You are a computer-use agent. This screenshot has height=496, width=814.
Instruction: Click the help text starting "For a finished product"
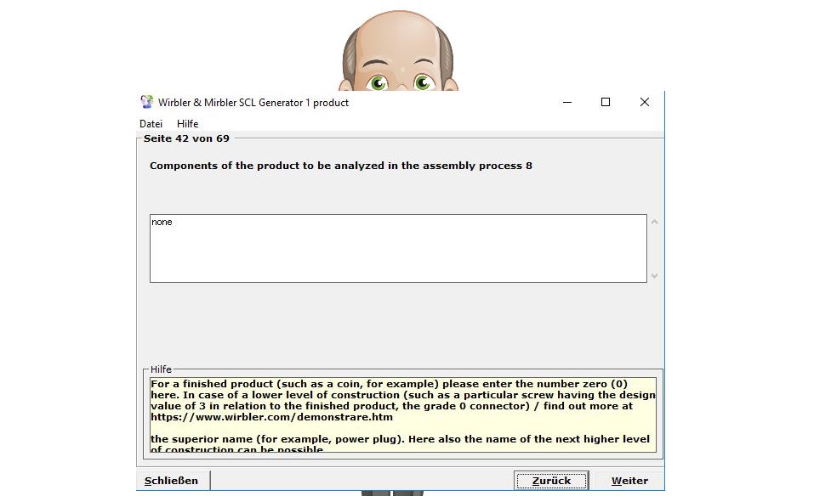coord(389,384)
